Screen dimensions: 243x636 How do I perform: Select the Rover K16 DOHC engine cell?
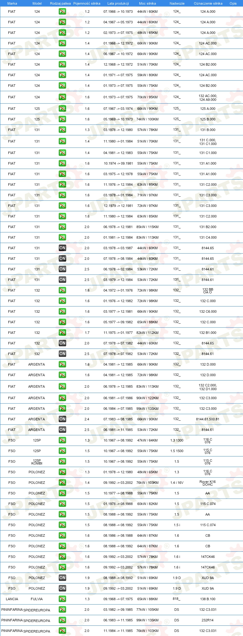(x=208, y=483)
